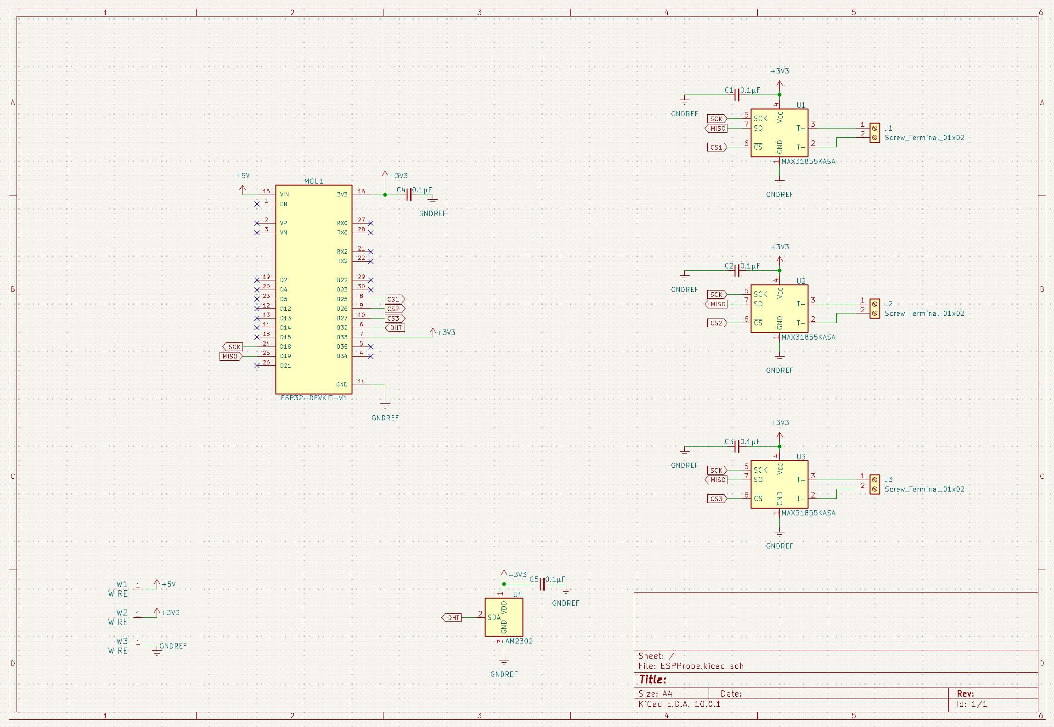Select the MISO label at U2 pin 7
The height and width of the screenshot is (727, 1054).
[x=716, y=304]
